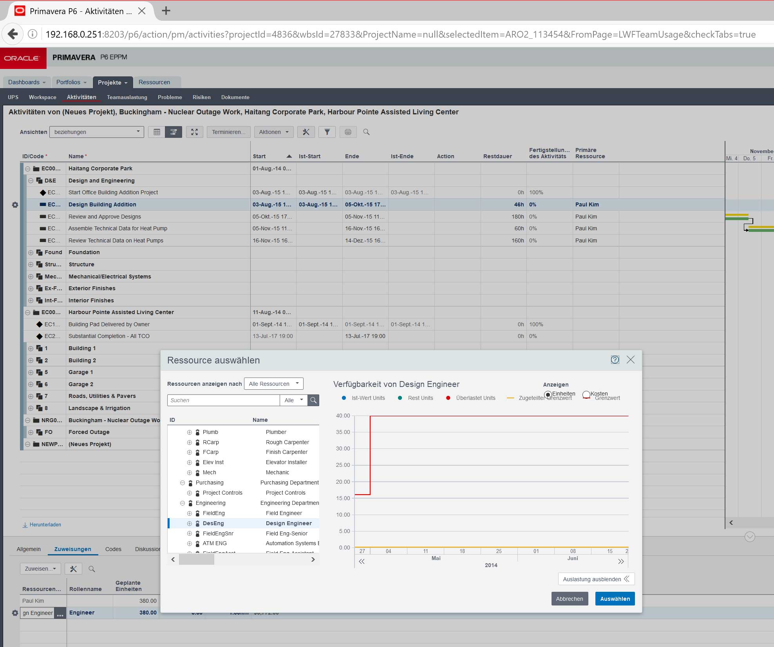Viewport: 774px width, 647px height.
Task: Open the Zuweisen dropdown button
Action: (x=40, y=569)
